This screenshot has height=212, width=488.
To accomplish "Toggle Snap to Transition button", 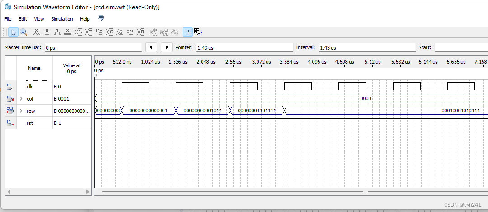I will point(188,32).
